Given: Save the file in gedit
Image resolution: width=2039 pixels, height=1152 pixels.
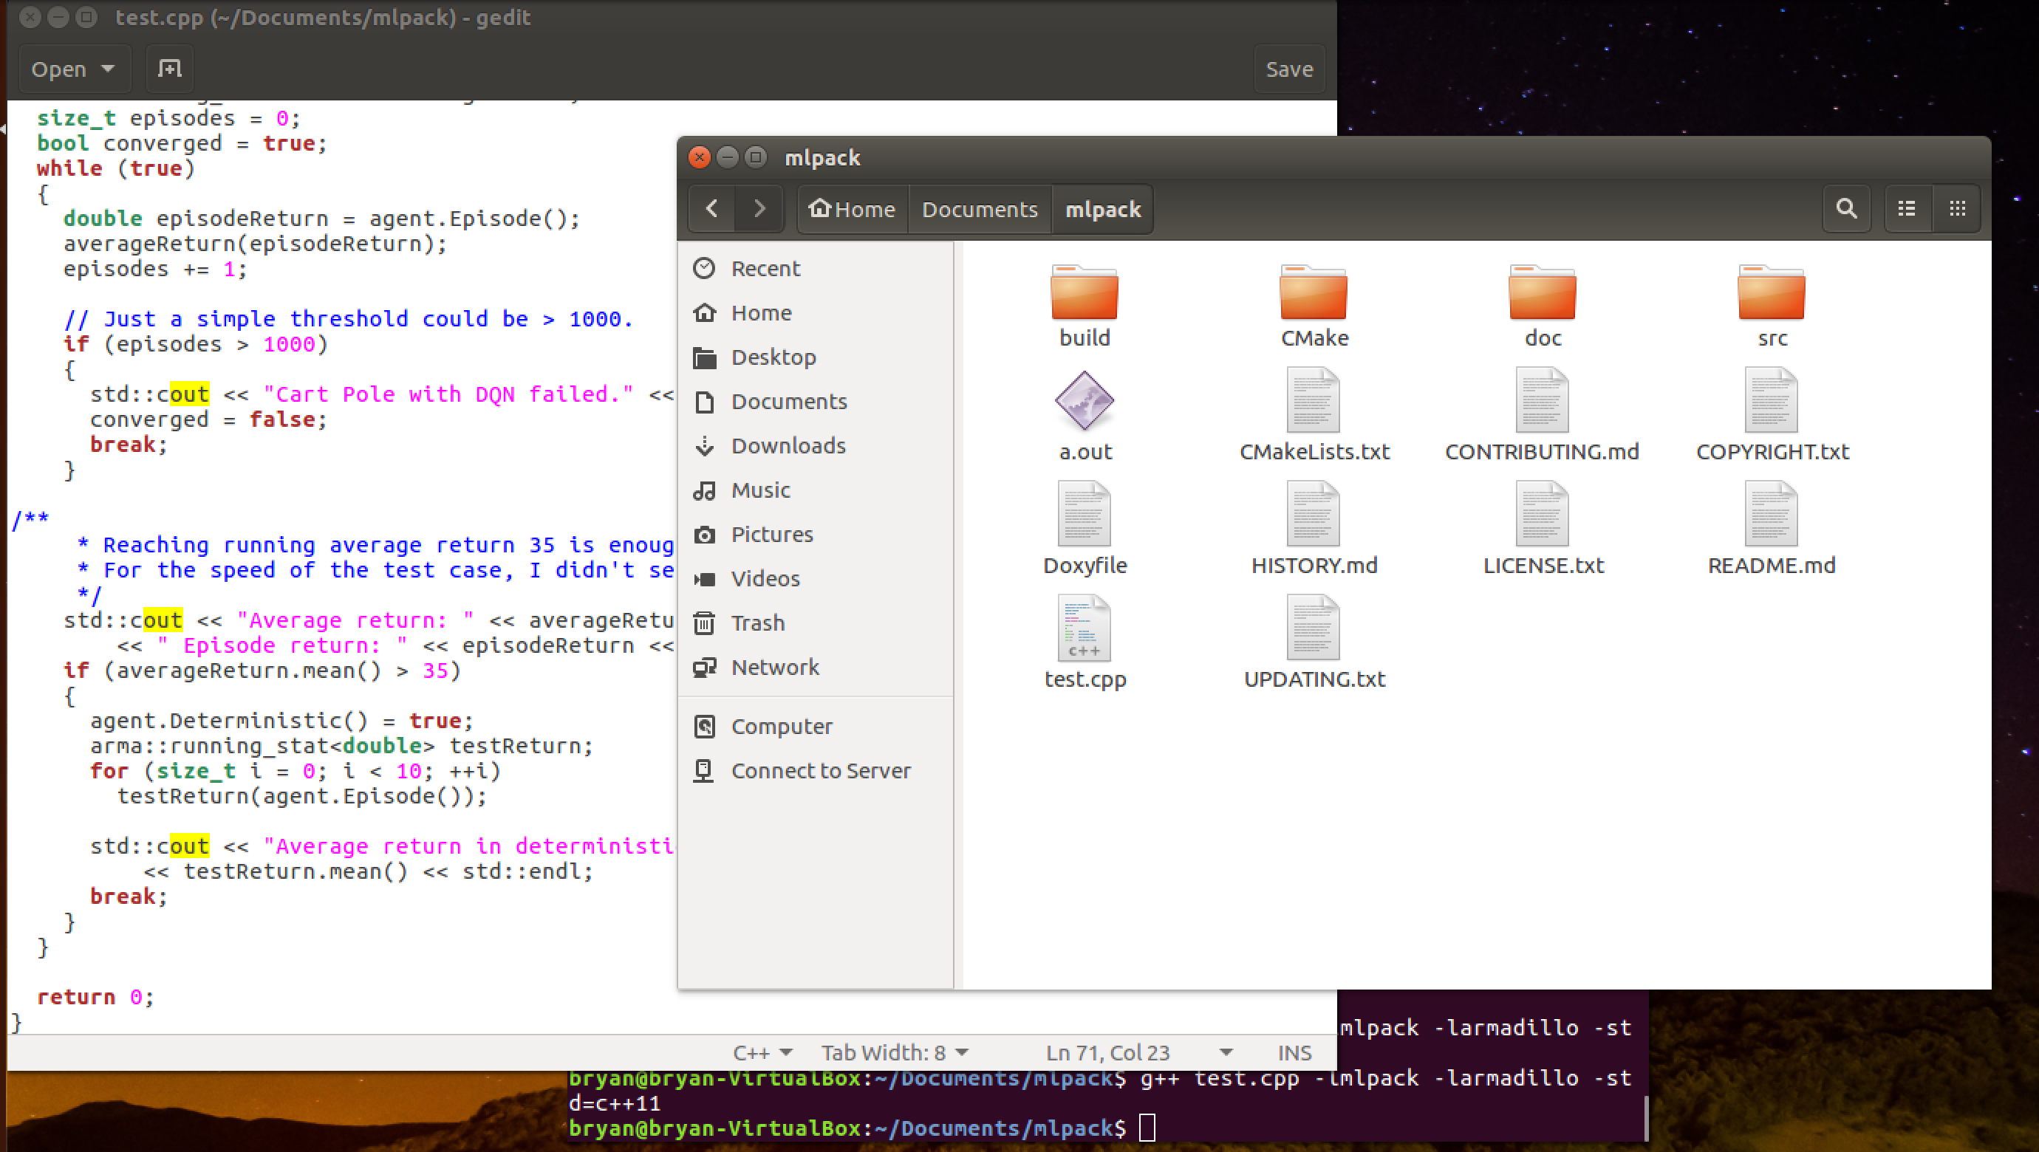Looking at the screenshot, I should click(x=1288, y=68).
